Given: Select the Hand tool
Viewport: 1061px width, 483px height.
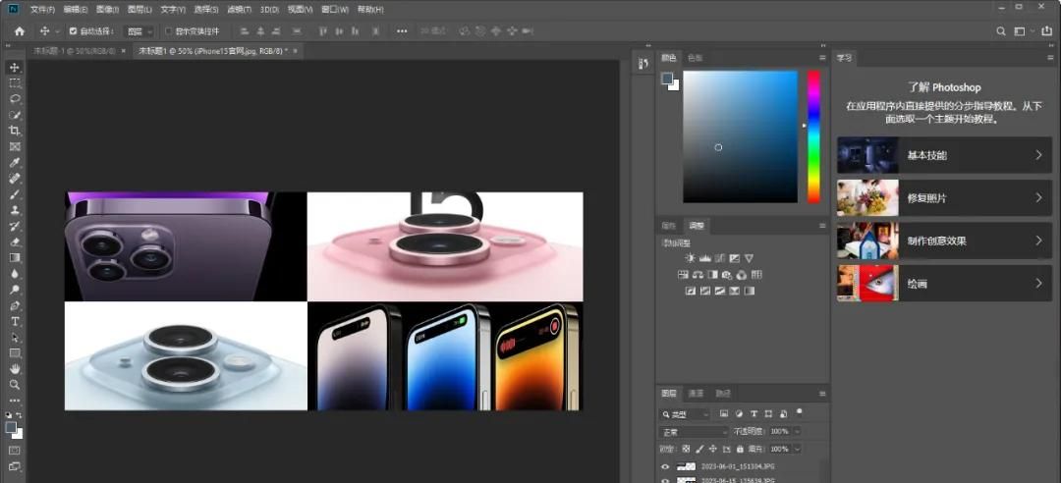Looking at the screenshot, I should coord(14,369).
